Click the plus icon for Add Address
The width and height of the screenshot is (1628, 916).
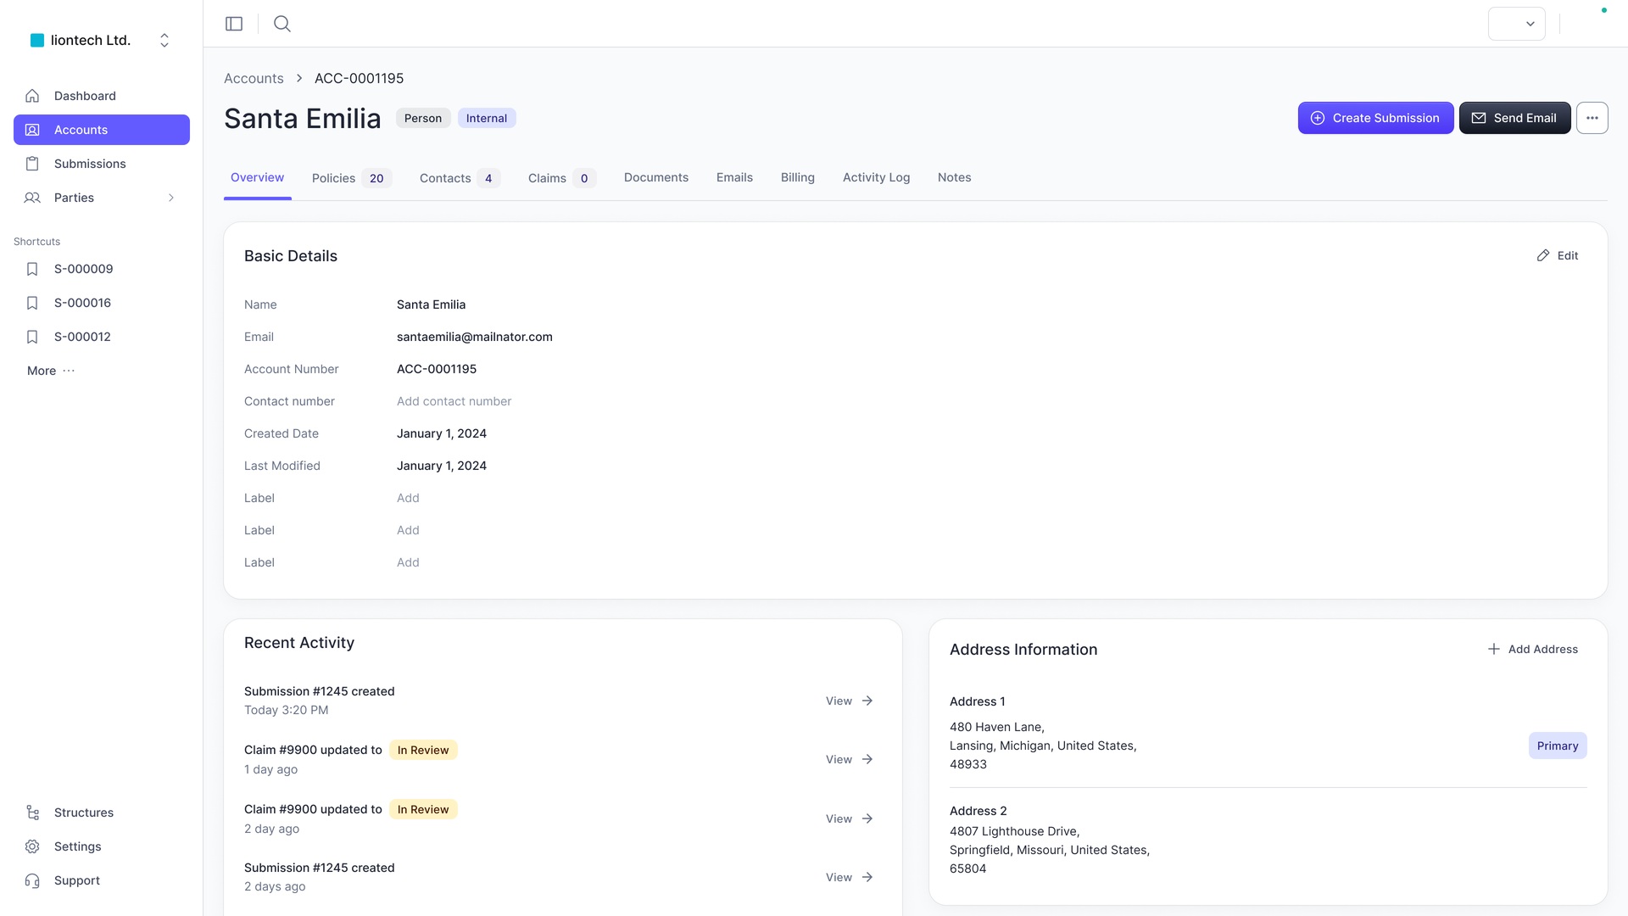(x=1494, y=649)
